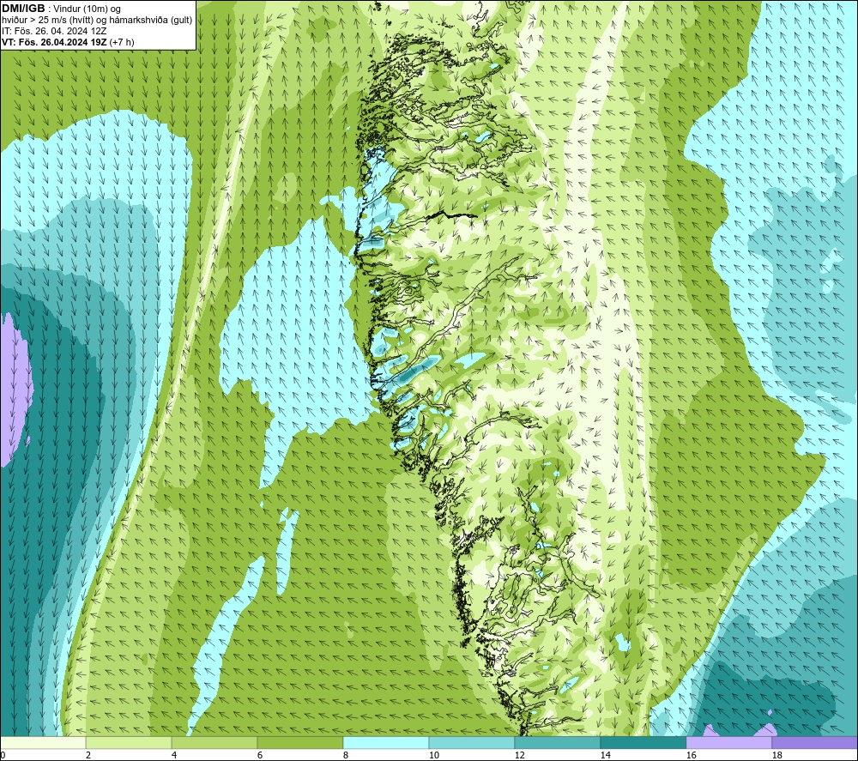The width and height of the screenshot is (858, 761).
Task: Click the 'VT: Fös. 26.04.2024 19Z' line
Action: (x=54, y=41)
